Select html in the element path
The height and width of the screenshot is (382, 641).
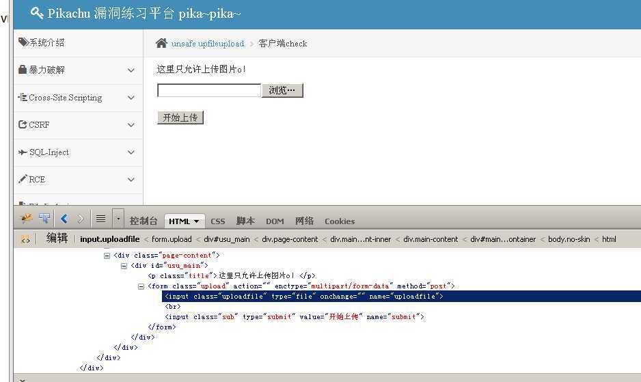[x=609, y=239]
